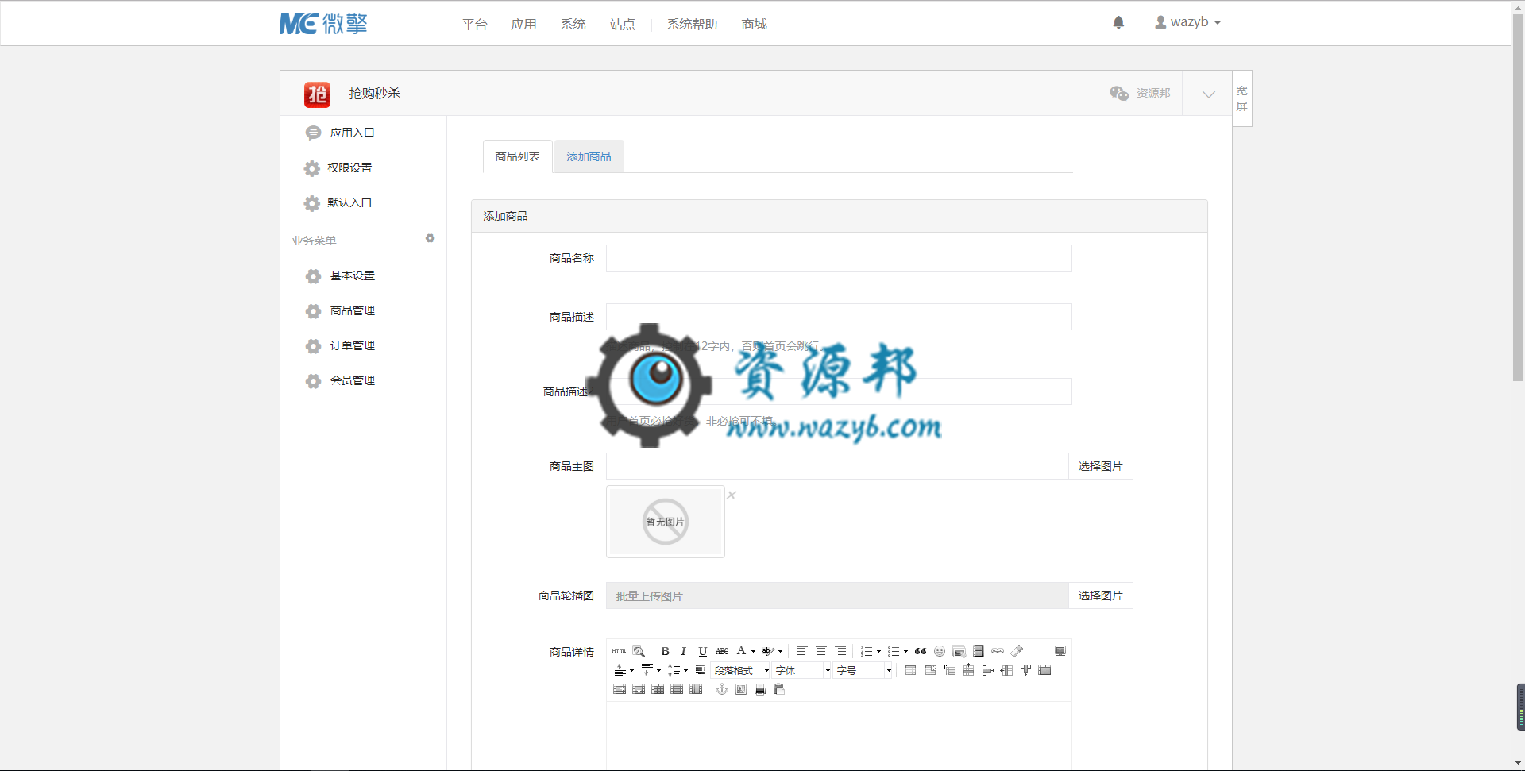Open the 段落格式 paragraph format dropdown

pyautogui.click(x=740, y=670)
